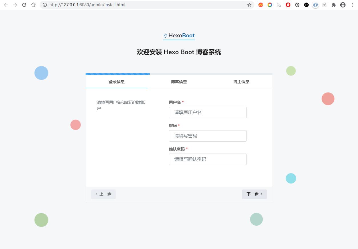Viewport: 358px width, 249px height.
Task: Click the striped blue install progress bar
Action: tap(118, 74)
